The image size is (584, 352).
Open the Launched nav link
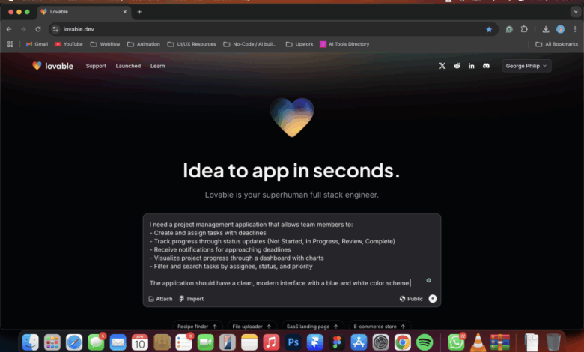tap(128, 66)
